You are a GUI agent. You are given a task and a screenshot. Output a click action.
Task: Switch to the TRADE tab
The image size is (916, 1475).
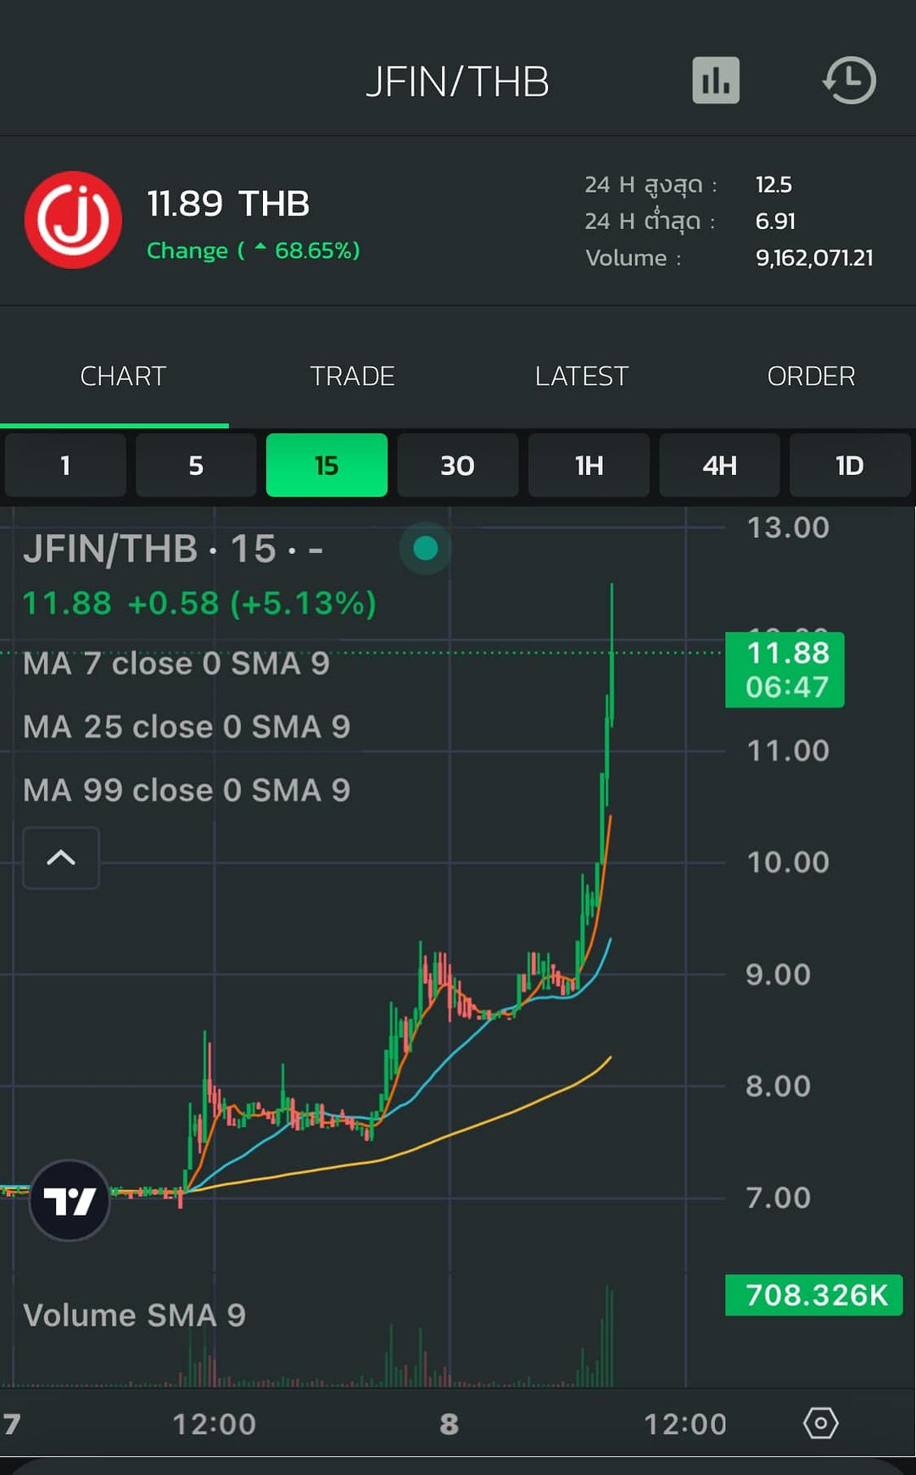point(352,376)
